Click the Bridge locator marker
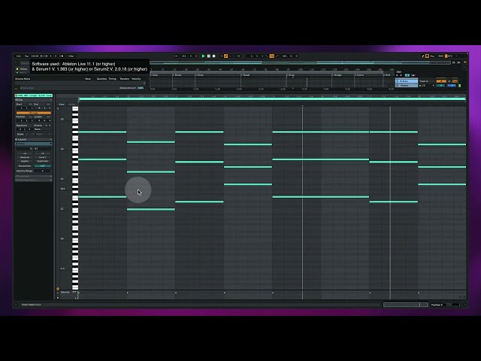The image size is (481, 361). (337, 75)
